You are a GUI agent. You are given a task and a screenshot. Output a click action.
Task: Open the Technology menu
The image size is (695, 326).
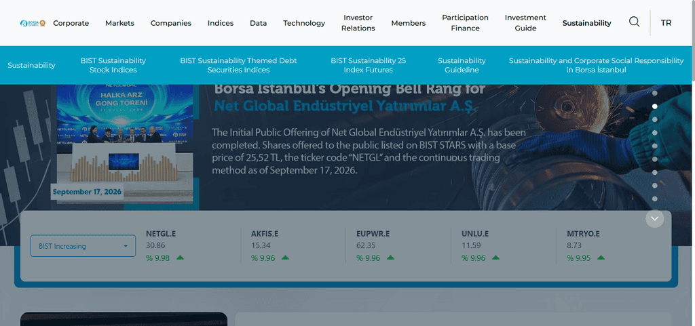304,23
